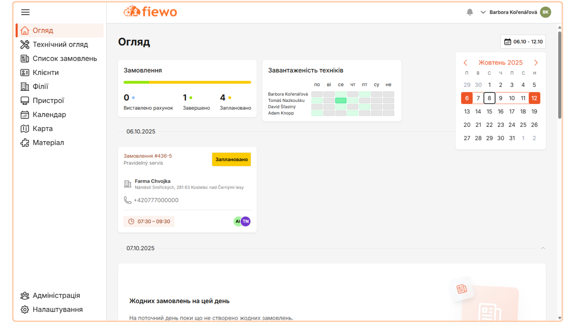Open Технічний огляд tools icon
Image resolution: width=574 pixels, height=323 pixels.
[x=25, y=45]
